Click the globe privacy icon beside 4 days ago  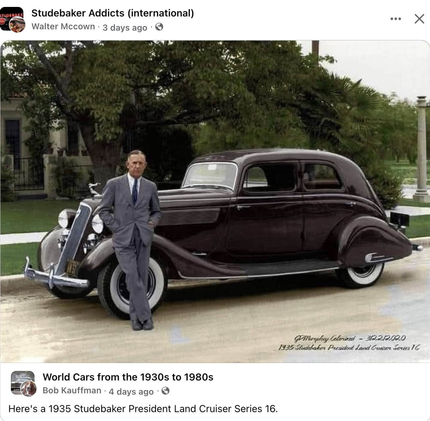pyautogui.click(x=165, y=391)
